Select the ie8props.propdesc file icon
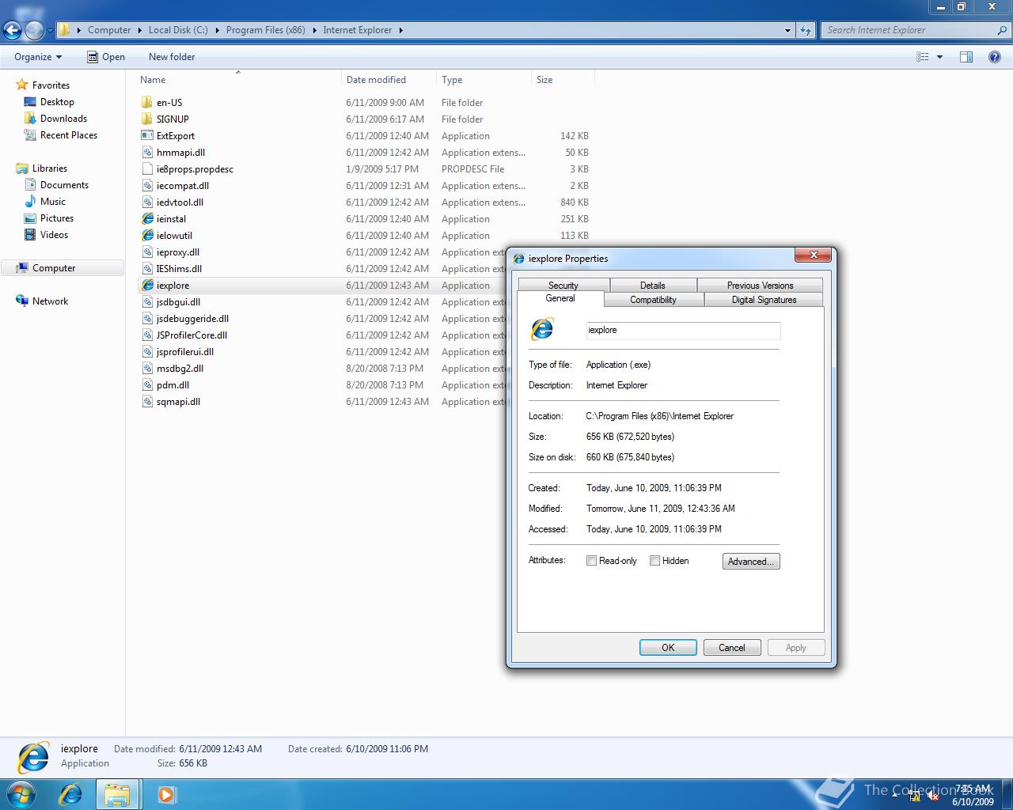The height and width of the screenshot is (810, 1013). (x=147, y=168)
